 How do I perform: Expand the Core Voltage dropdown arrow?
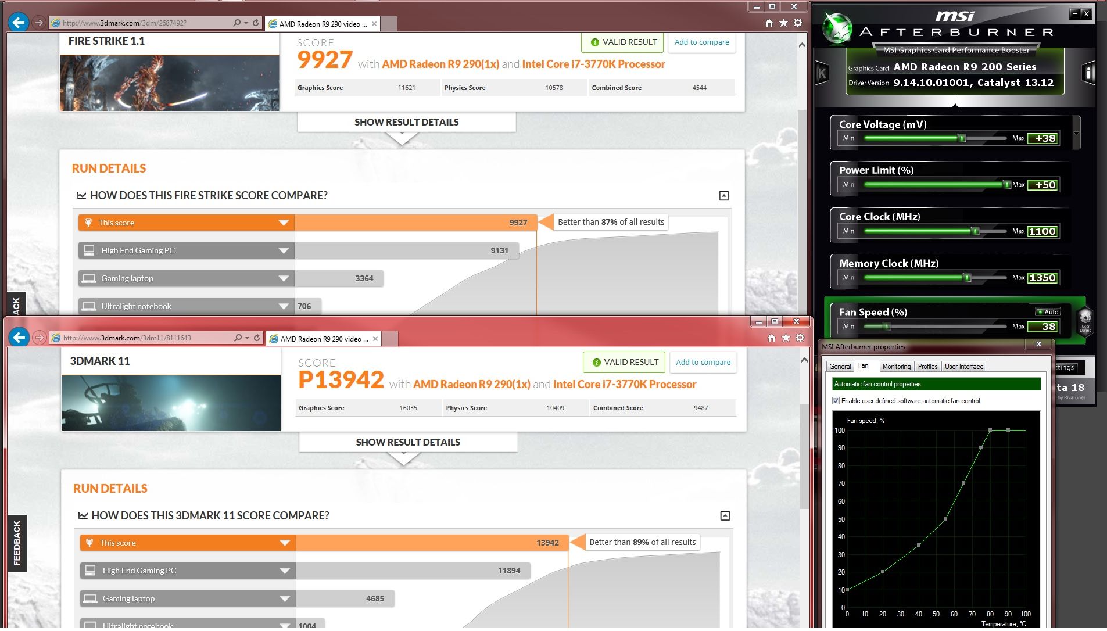tap(1076, 133)
